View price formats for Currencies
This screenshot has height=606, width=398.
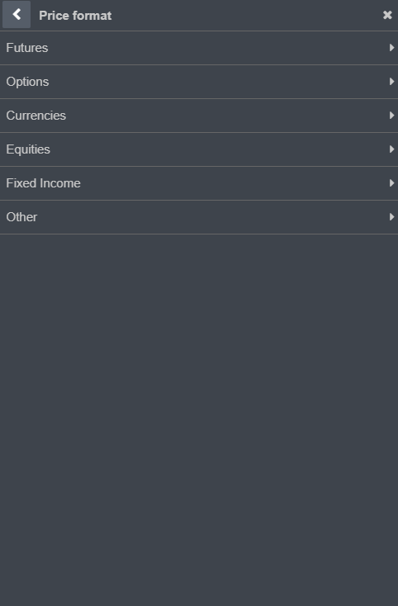coord(199,116)
